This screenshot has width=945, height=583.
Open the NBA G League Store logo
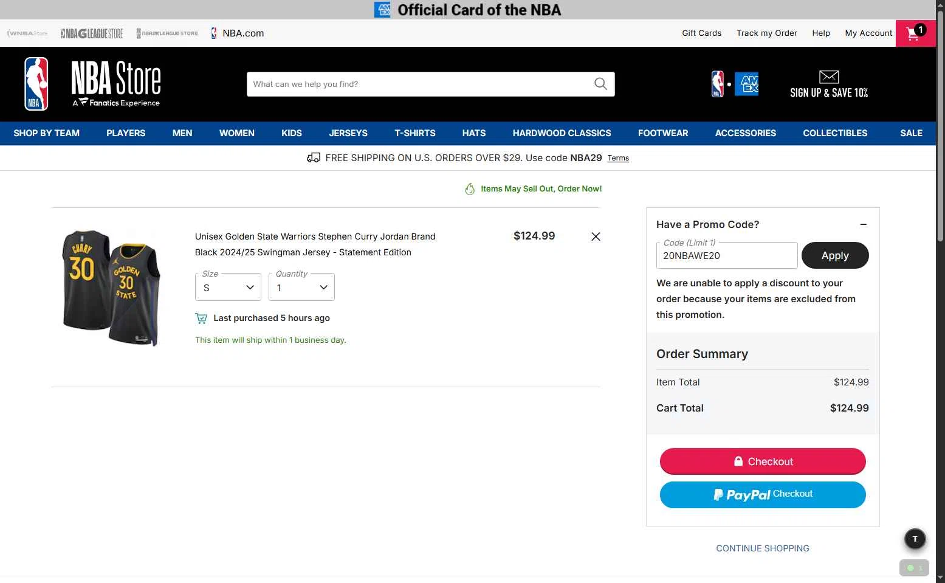click(92, 33)
